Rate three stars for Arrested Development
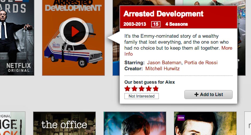 click(x=142, y=89)
